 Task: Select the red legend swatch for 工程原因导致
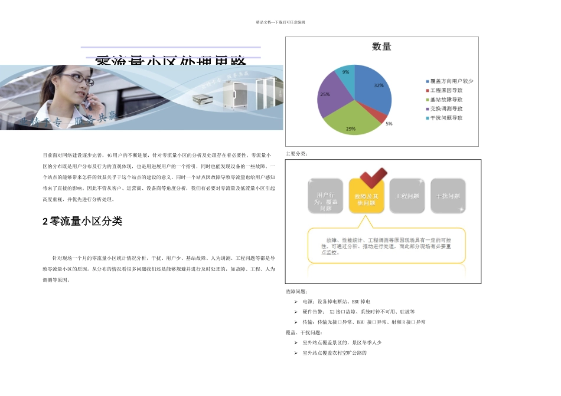(x=427, y=91)
